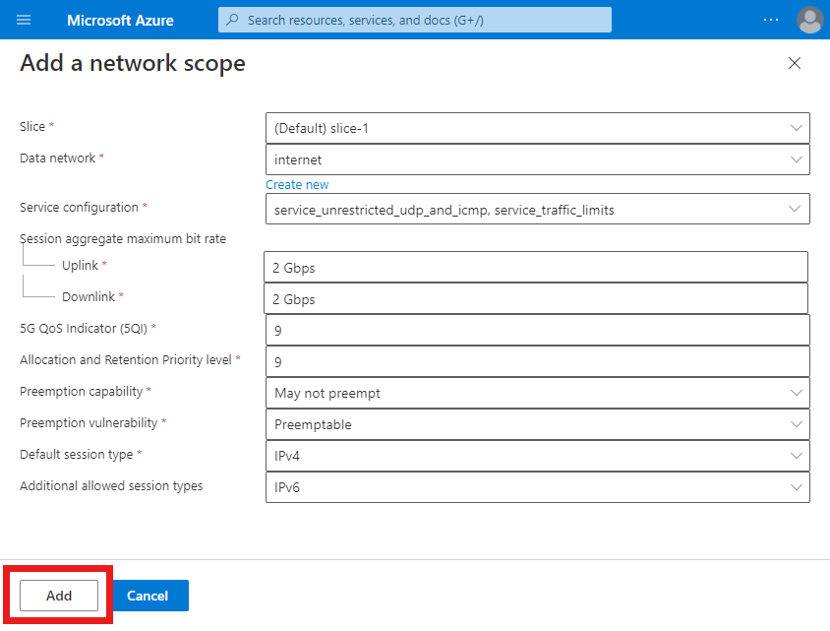Click the 5G QoS Indicator field
This screenshot has height=631, width=830.
[x=537, y=330]
